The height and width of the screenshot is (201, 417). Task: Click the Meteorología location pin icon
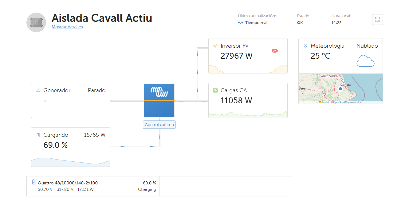coord(305,46)
